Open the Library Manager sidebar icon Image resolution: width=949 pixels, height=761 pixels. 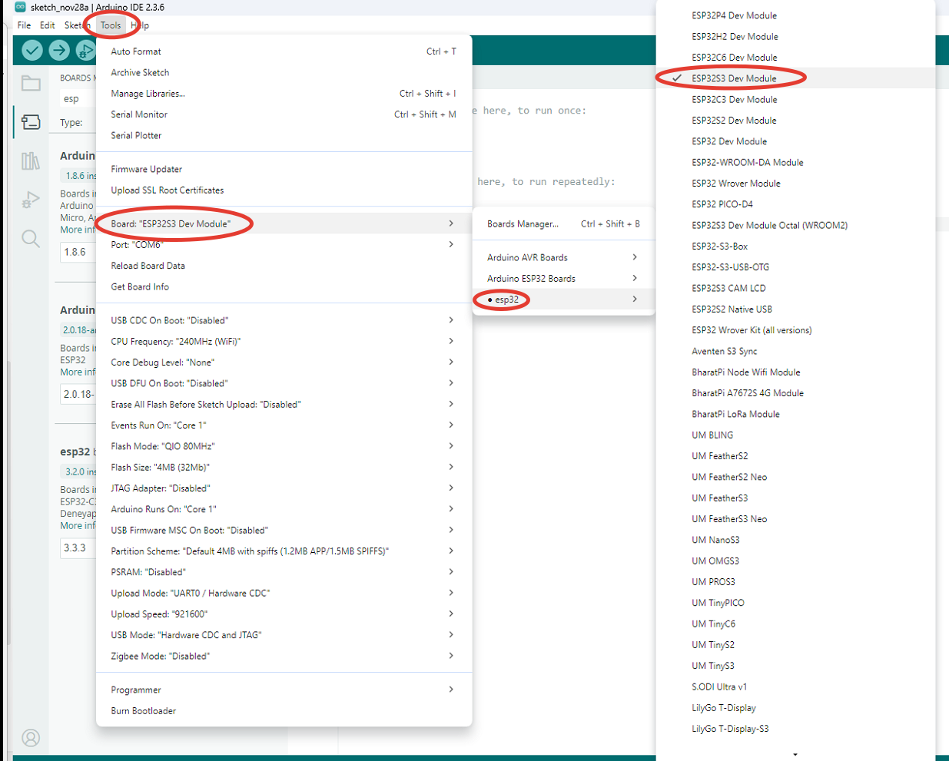point(31,161)
